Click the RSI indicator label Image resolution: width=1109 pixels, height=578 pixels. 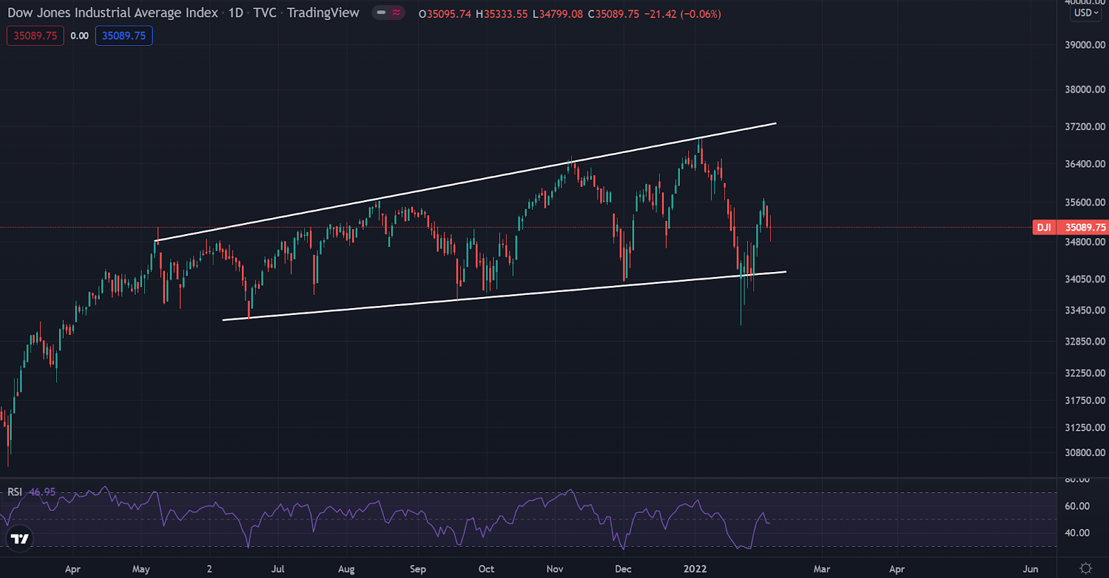pos(15,492)
